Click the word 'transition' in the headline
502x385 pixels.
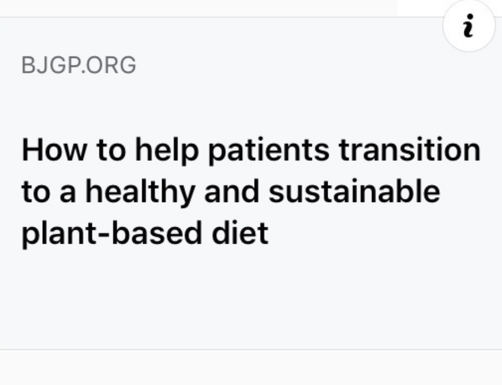coord(410,150)
